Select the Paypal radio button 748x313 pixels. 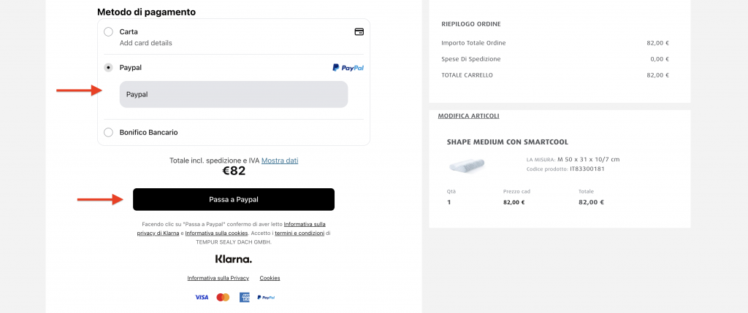[108, 68]
